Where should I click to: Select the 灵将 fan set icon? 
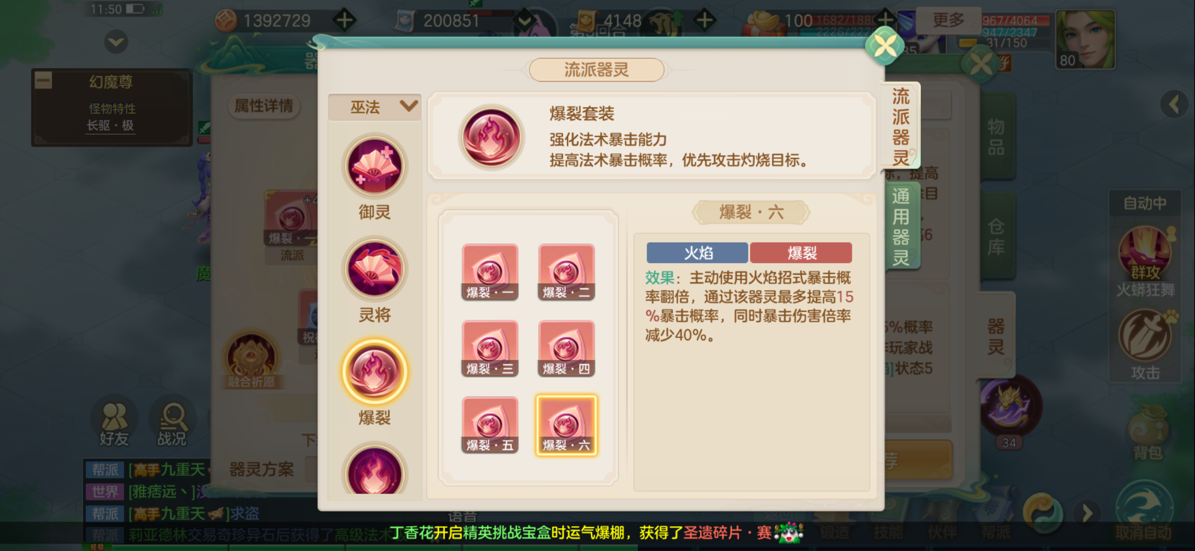[x=374, y=268]
